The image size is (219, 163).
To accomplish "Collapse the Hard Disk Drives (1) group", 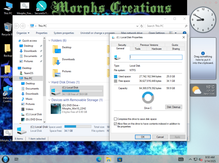I will (49, 82).
